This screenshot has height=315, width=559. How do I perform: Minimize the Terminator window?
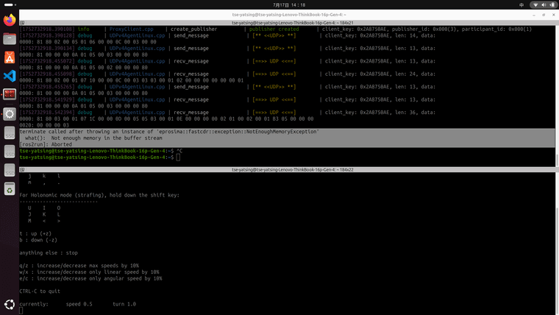click(534, 15)
